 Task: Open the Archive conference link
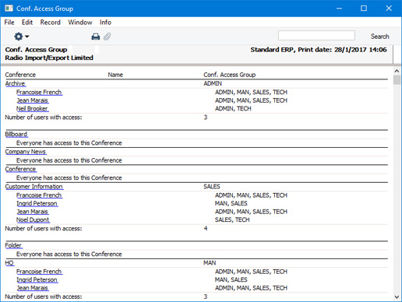[15, 83]
